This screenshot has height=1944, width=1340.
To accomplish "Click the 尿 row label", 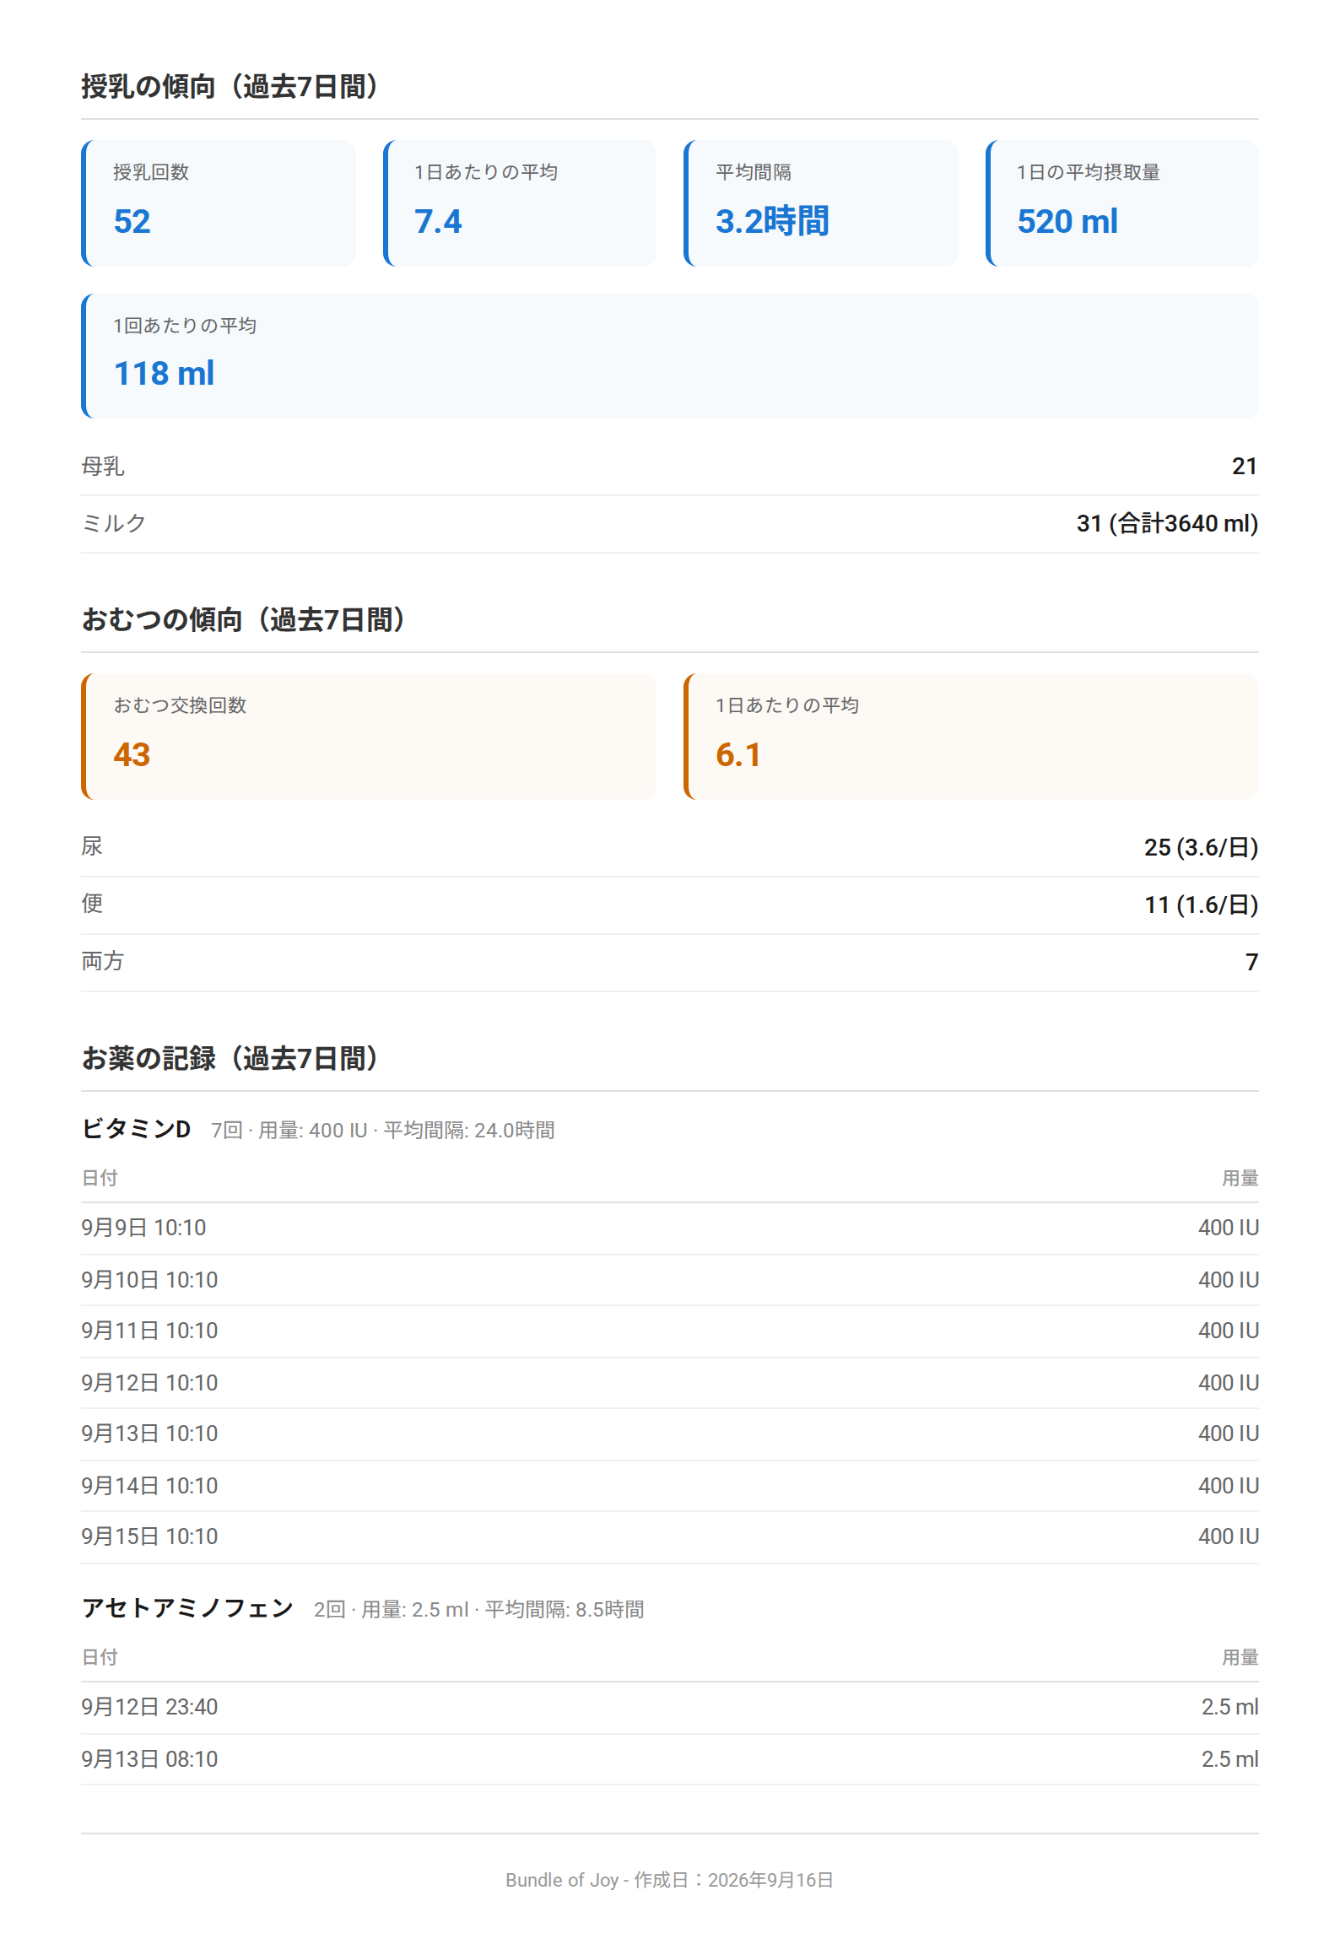I will coord(92,846).
